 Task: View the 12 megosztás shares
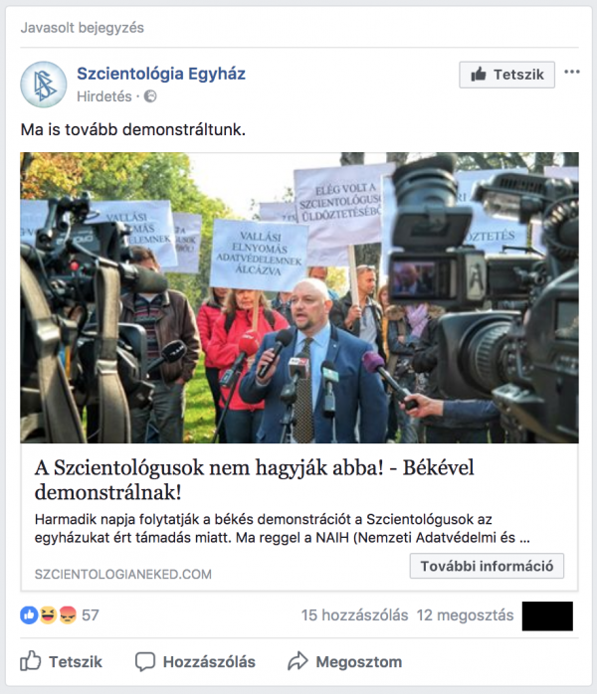coord(465,615)
